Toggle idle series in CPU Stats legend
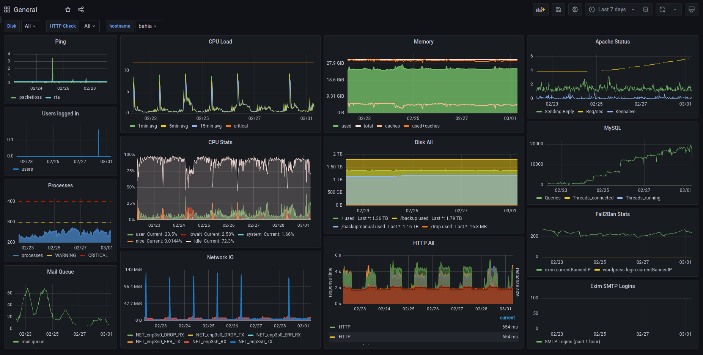Screen dimensions: 703x355 coord(198,241)
